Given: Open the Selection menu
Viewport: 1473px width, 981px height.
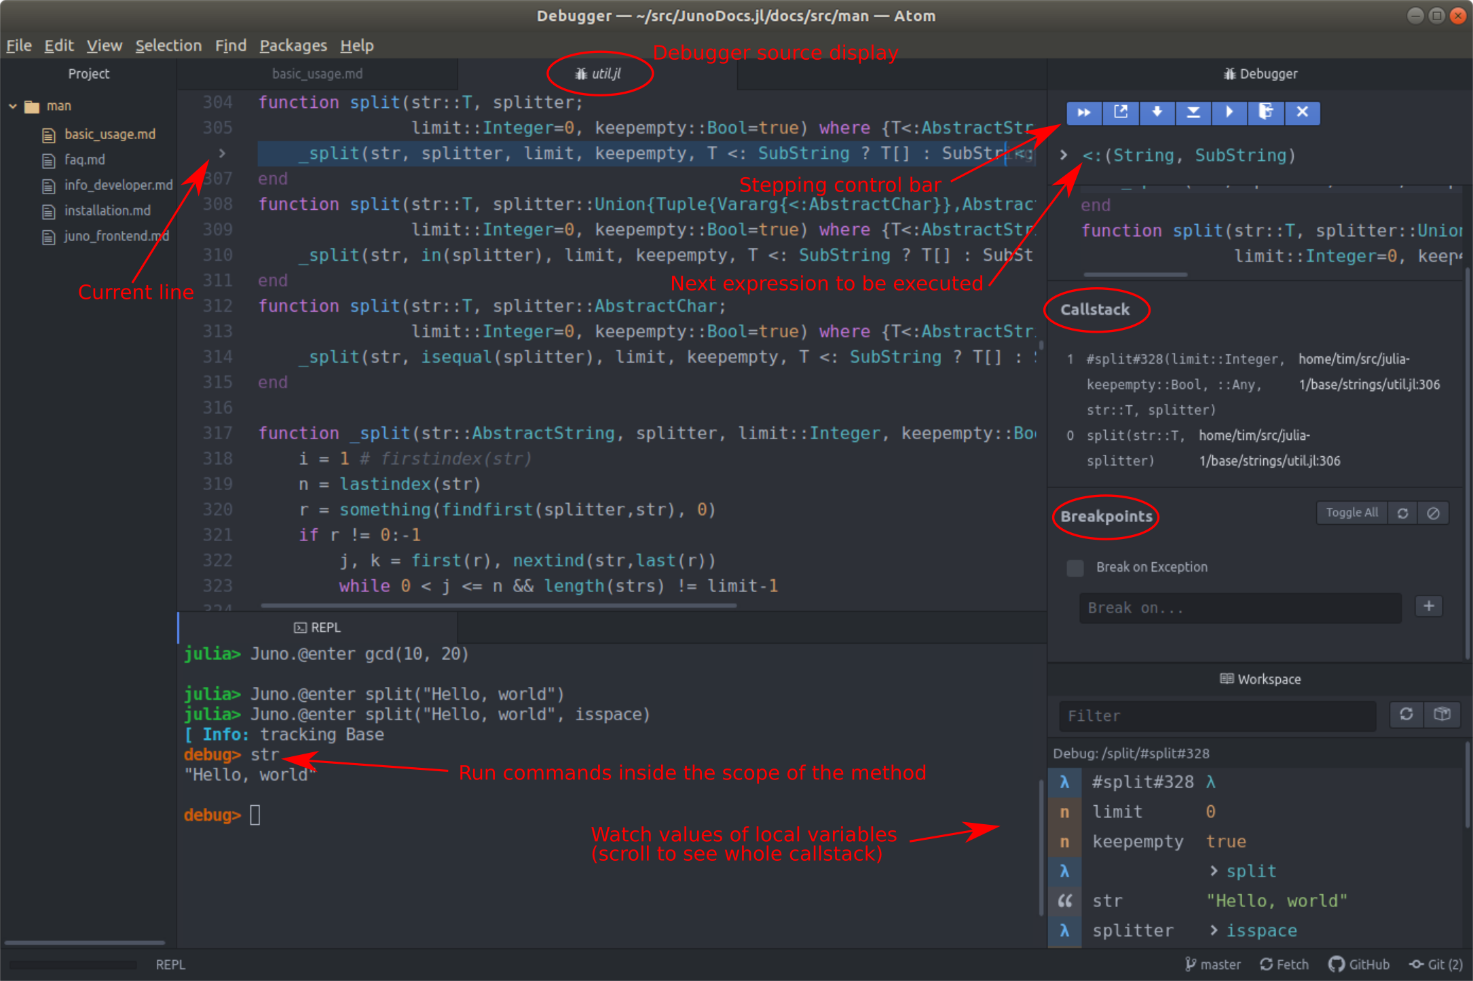Looking at the screenshot, I should (168, 45).
